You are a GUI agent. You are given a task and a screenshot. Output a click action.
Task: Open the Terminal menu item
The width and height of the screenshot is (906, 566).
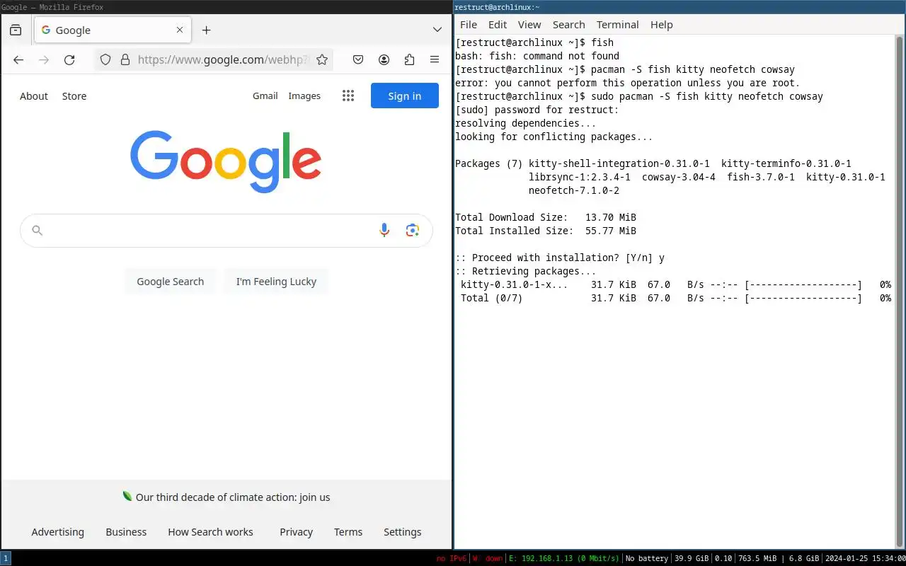[618, 25]
